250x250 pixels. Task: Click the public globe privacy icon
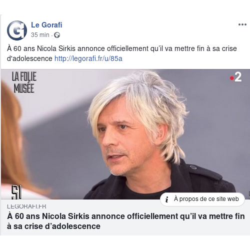point(57,35)
